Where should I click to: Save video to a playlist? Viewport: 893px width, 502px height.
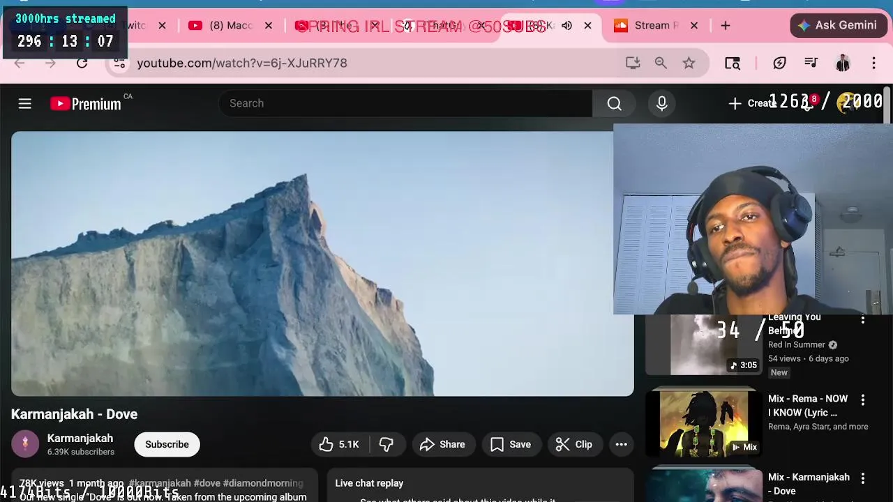point(511,444)
